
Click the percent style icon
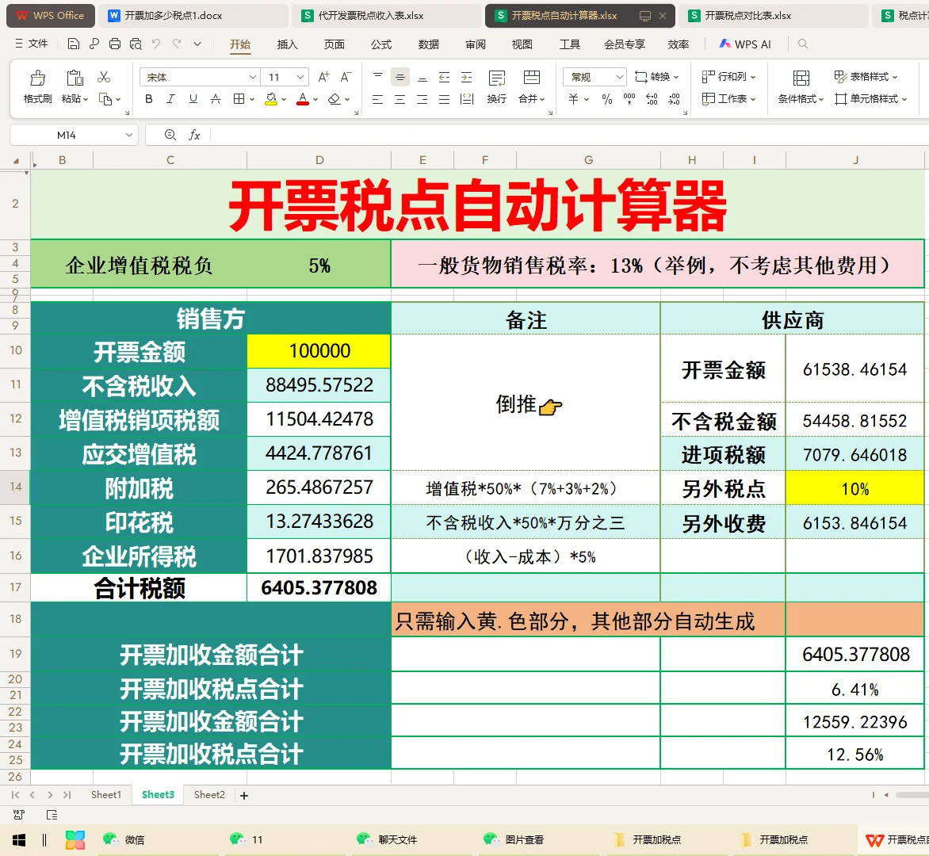click(x=606, y=99)
